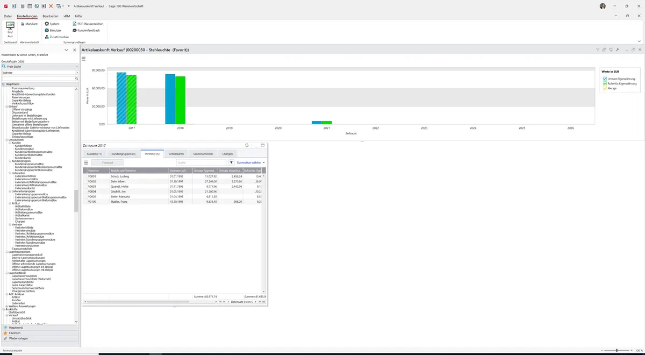Open Zusatzmodule in ribbon
Image resolution: width=645 pixels, height=355 pixels.
(56, 37)
